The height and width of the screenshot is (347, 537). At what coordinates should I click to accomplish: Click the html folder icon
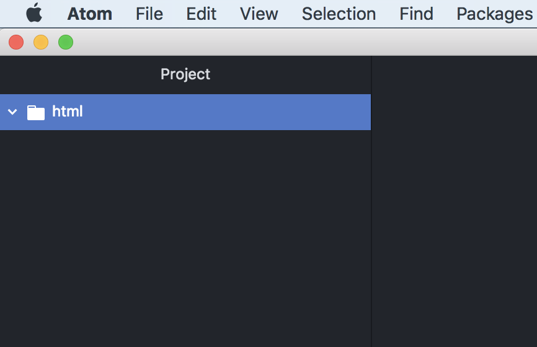click(x=36, y=112)
